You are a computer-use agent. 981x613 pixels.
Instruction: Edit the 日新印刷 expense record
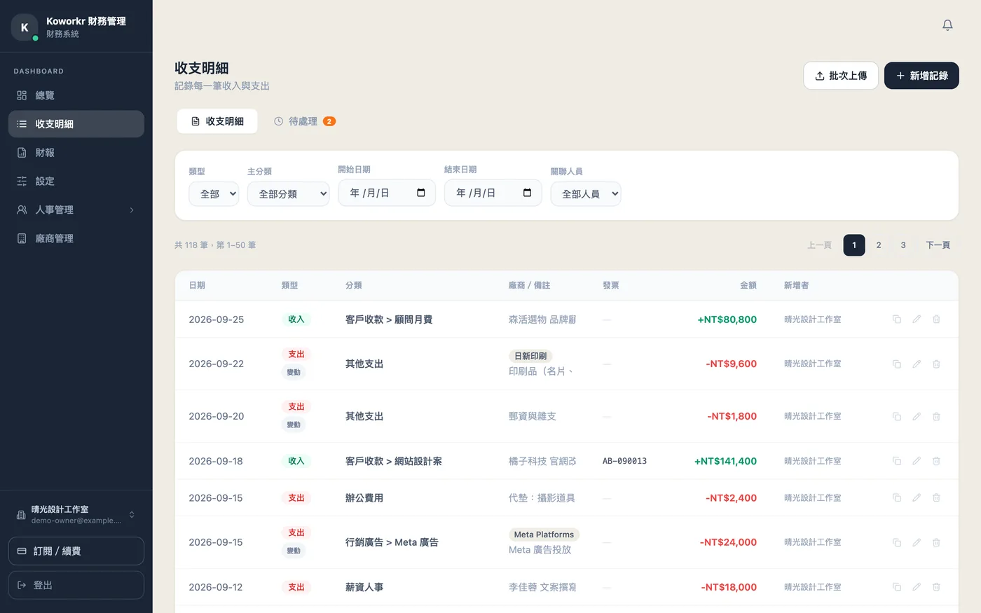click(917, 364)
